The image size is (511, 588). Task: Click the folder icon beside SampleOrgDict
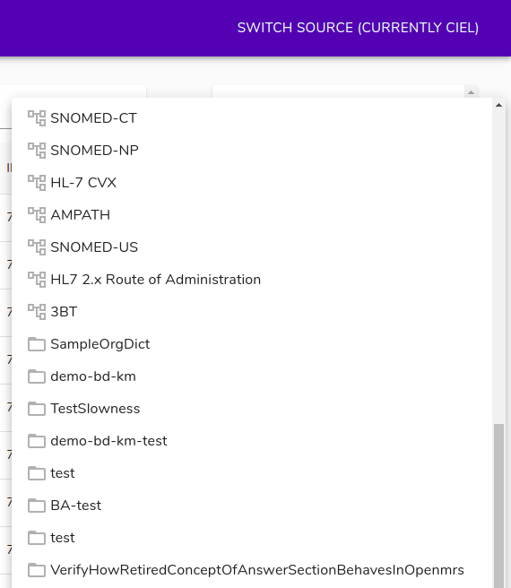pos(37,344)
